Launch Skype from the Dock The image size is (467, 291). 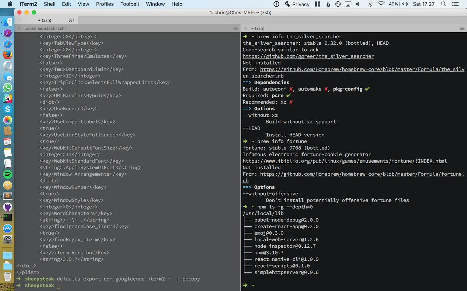point(8,109)
